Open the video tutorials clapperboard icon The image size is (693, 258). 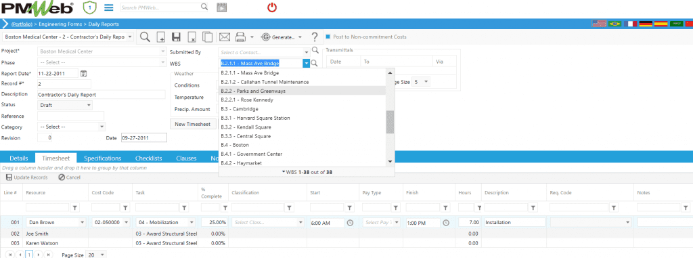pos(221,7)
